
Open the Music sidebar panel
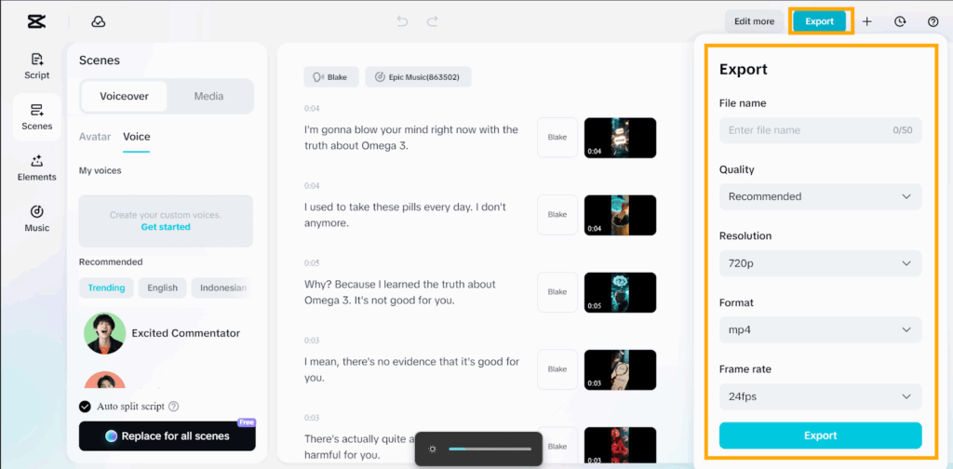(x=37, y=219)
